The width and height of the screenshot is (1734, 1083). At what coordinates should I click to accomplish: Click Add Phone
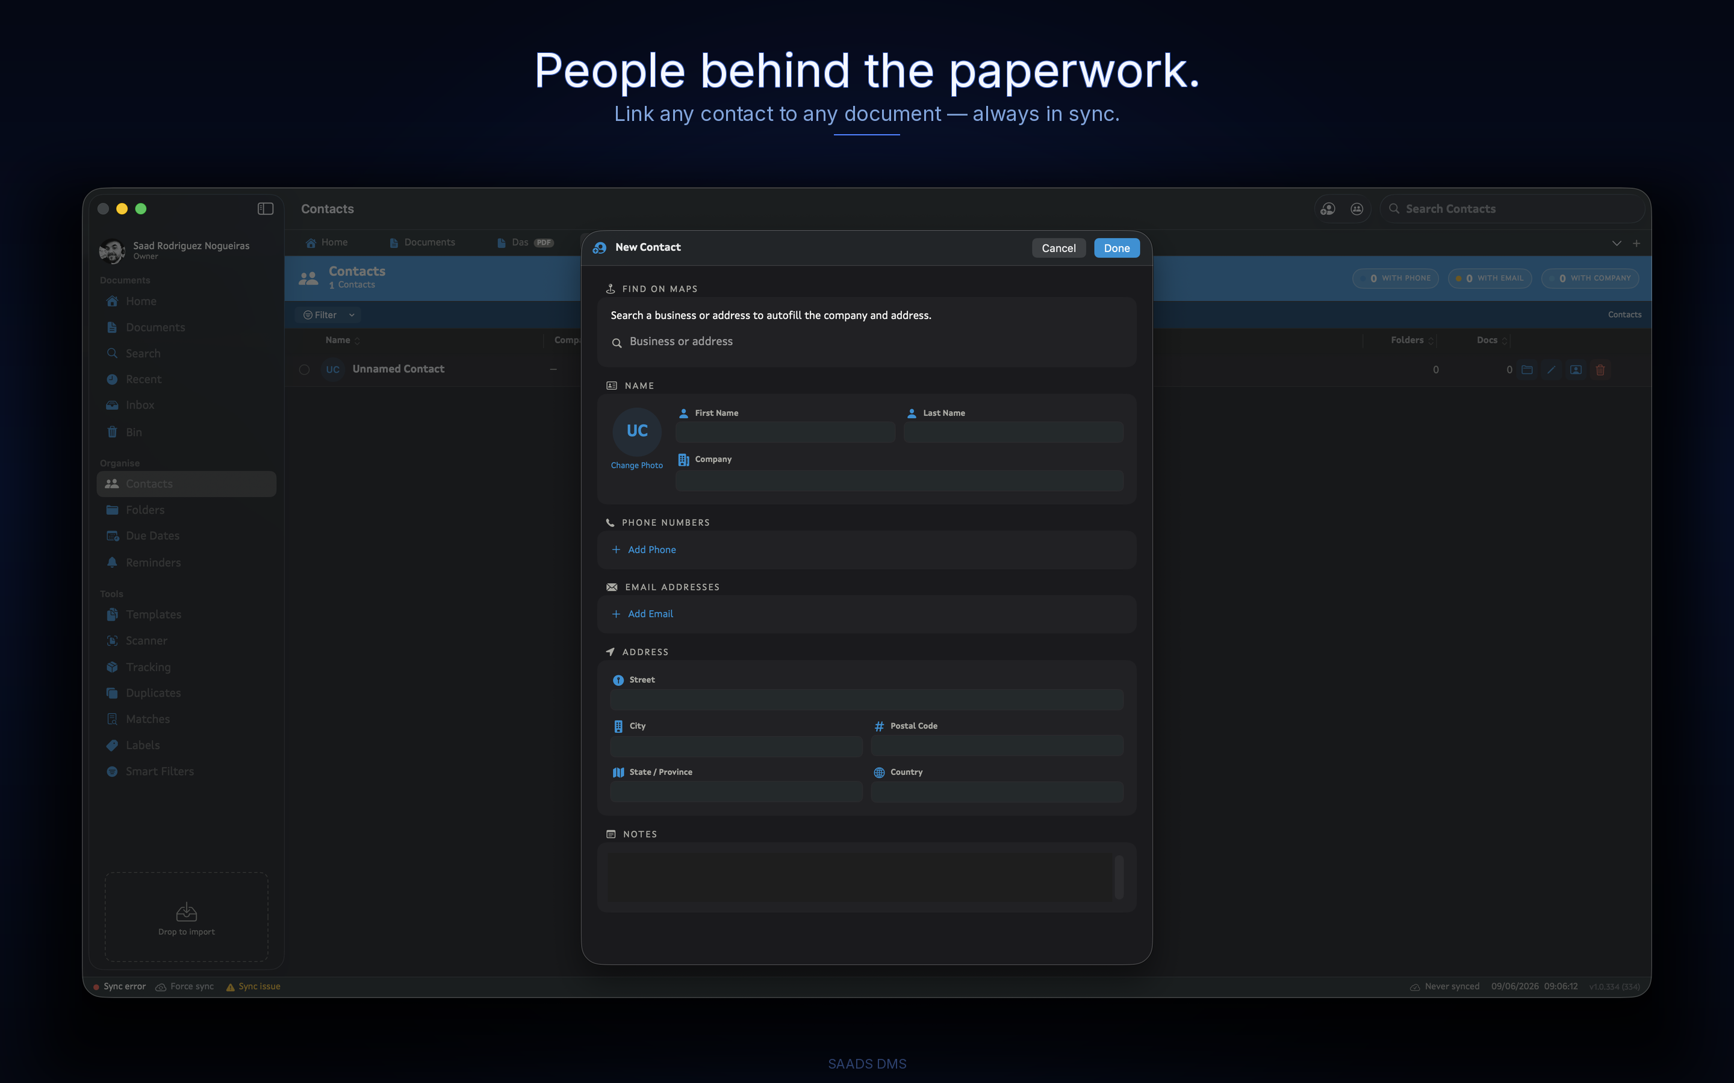[x=644, y=550]
